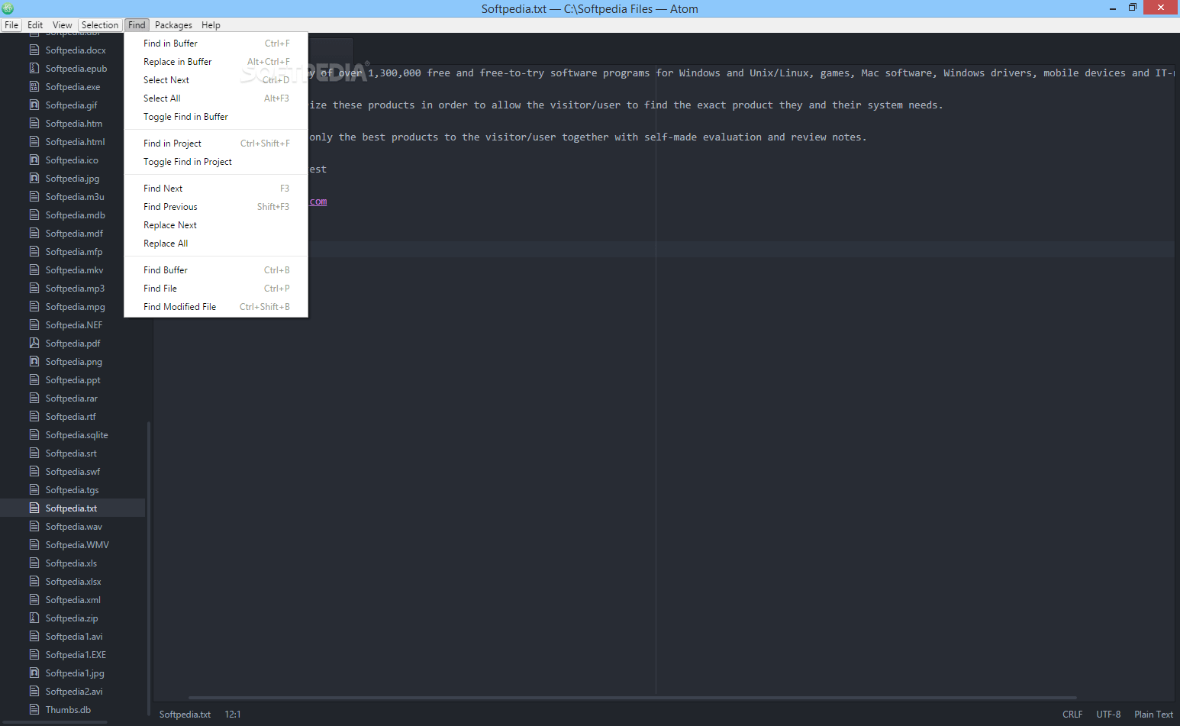Open the Selection menu

pos(100,25)
